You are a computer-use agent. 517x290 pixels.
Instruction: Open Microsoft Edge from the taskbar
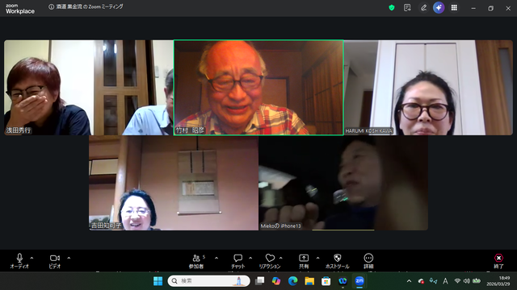pos(292,281)
